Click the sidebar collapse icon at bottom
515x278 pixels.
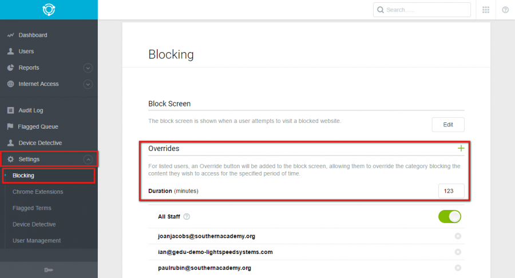(x=49, y=270)
